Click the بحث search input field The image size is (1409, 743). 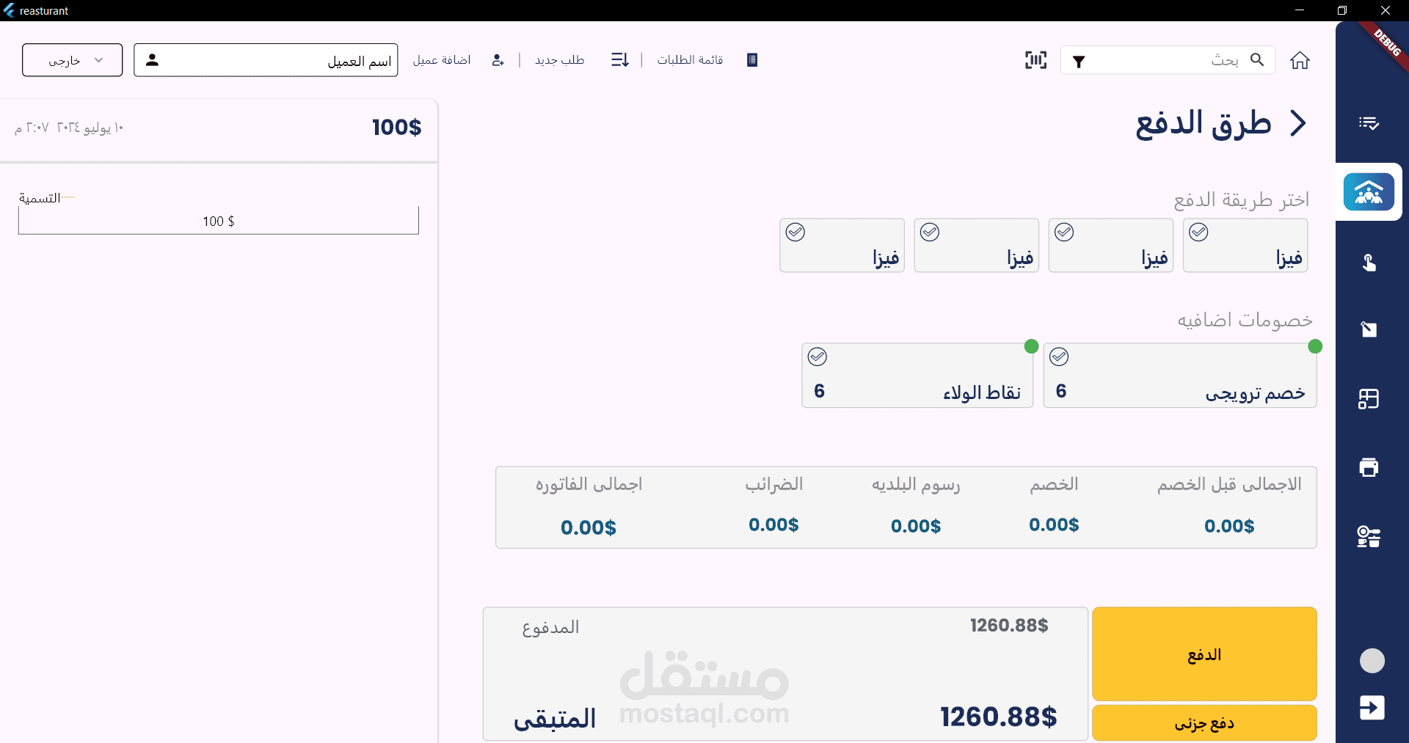[1167, 60]
